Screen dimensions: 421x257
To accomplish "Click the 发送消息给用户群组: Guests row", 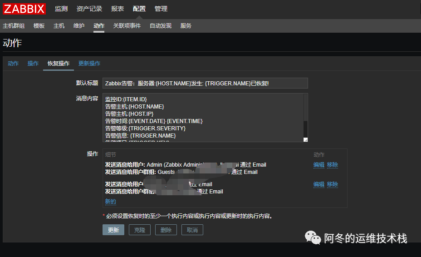I will point(181,172).
